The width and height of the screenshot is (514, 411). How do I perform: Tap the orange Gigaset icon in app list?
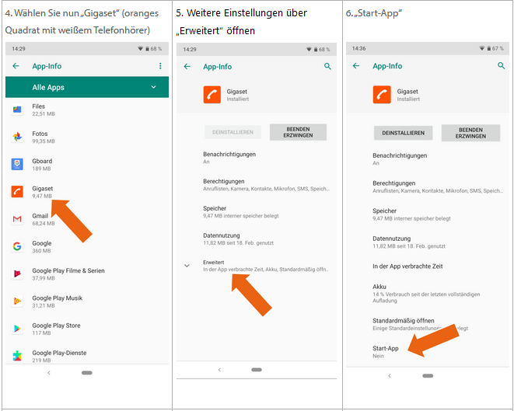pos(17,192)
